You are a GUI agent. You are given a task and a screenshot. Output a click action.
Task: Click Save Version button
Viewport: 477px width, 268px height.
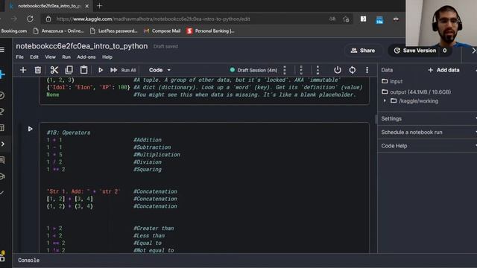pos(416,51)
